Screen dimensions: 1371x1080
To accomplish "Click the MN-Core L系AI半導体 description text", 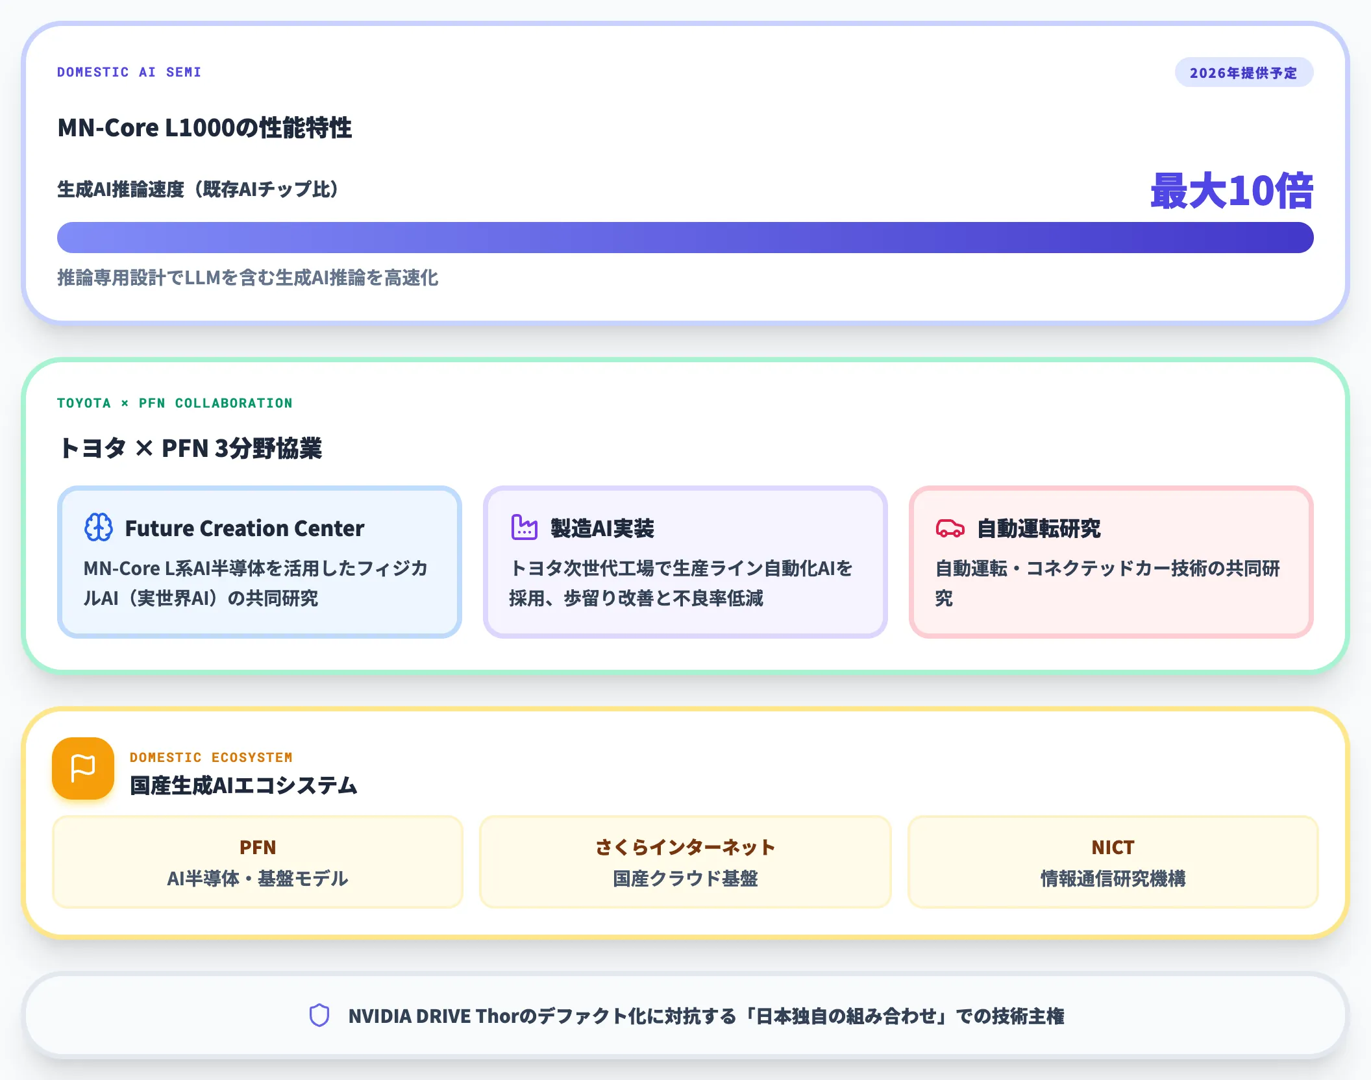I will coord(256,583).
